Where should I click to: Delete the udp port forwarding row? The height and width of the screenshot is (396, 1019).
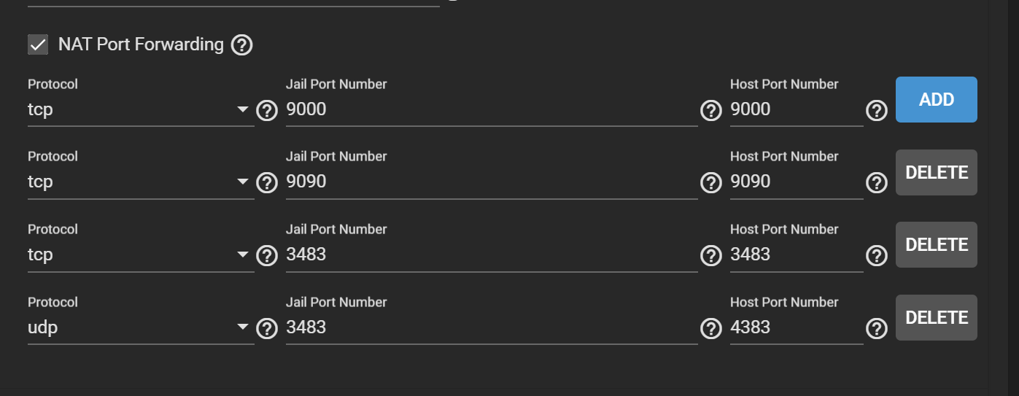936,317
